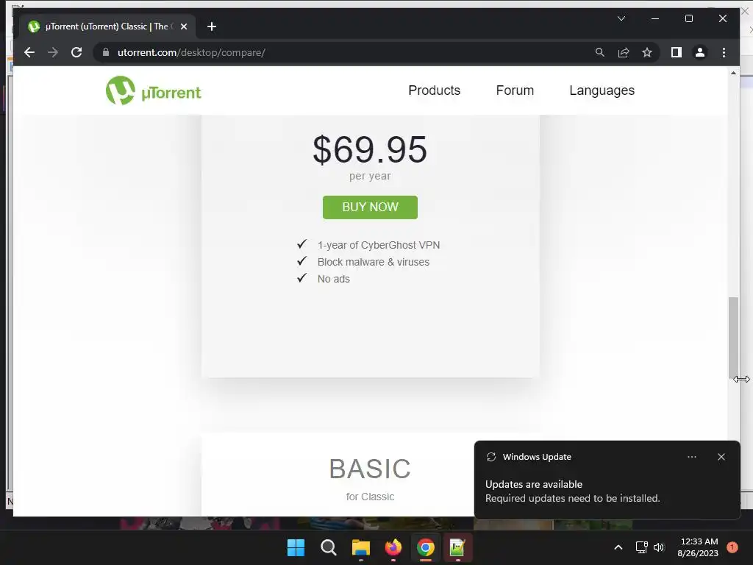Expand the hidden system tray icons chevron
This screenshot has width=753, height=565.
[x=618, y=547]
